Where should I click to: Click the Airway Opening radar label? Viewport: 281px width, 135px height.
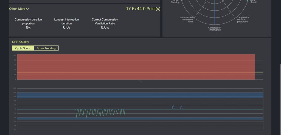[x=175, y=1]
